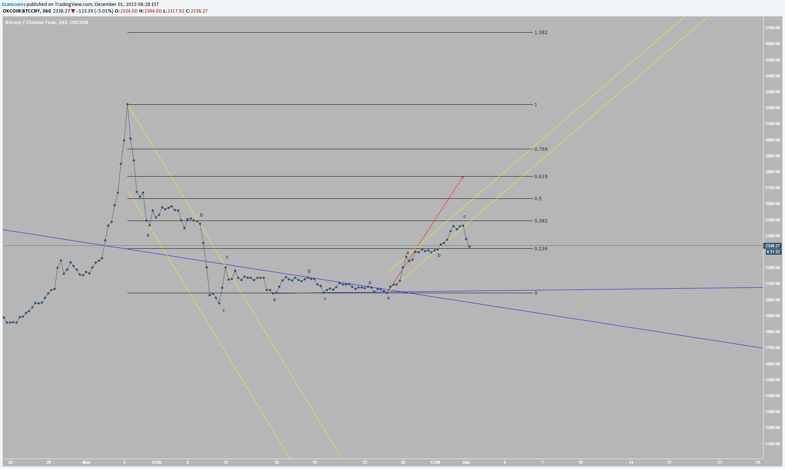
Task: Click the red projection arrow head
Action: [x=462, y=178]
